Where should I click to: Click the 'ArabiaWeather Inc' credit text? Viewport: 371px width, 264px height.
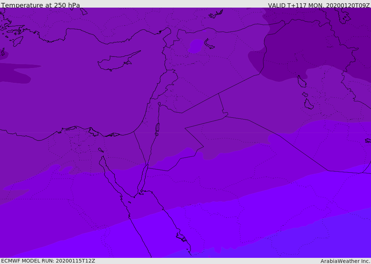(345, 261)
